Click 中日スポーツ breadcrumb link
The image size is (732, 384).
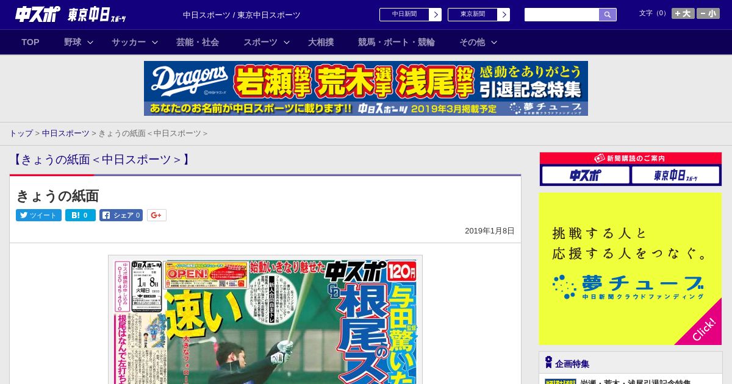[x=66, y=133]
